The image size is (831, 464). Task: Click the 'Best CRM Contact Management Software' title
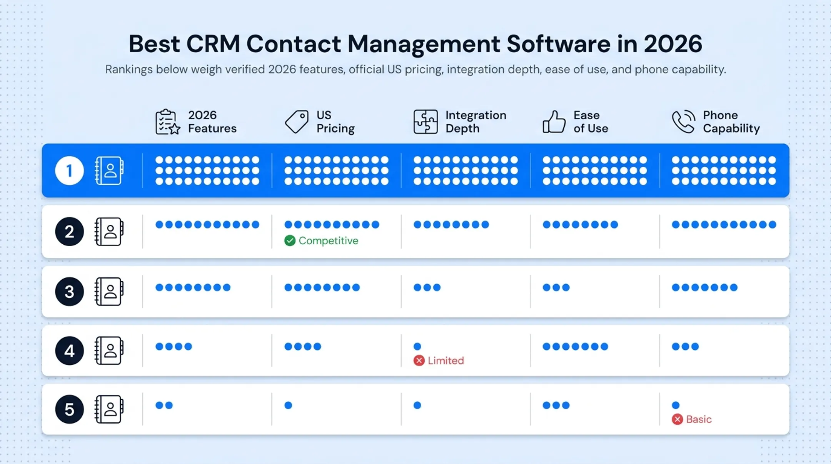click(415, 43)
